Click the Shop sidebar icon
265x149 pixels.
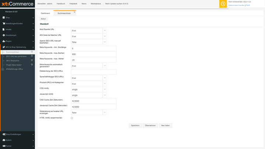tap(4, 18)
